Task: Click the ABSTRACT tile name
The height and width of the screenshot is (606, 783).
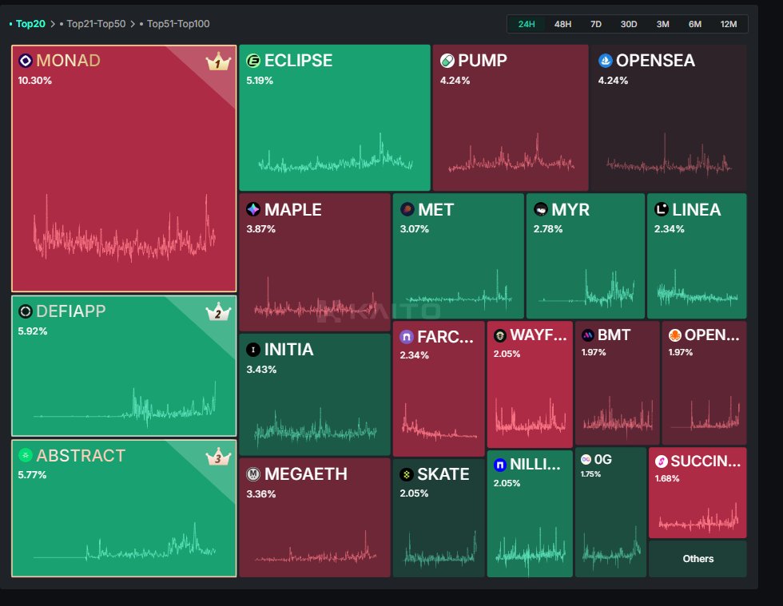Action: coord(81,455)
